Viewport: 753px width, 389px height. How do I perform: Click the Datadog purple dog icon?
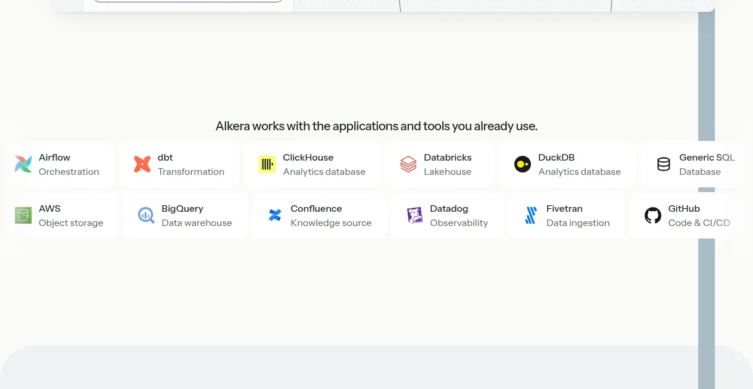[414, 215]
